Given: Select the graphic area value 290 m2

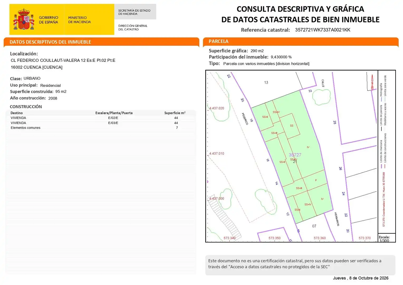Looking at the screenshot, I should pos(257,51).
